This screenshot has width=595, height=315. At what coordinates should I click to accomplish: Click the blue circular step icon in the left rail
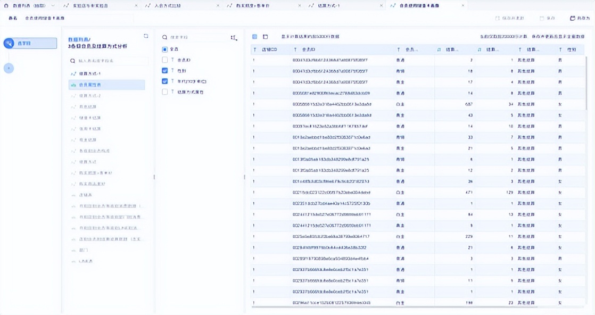coord(9,43)
